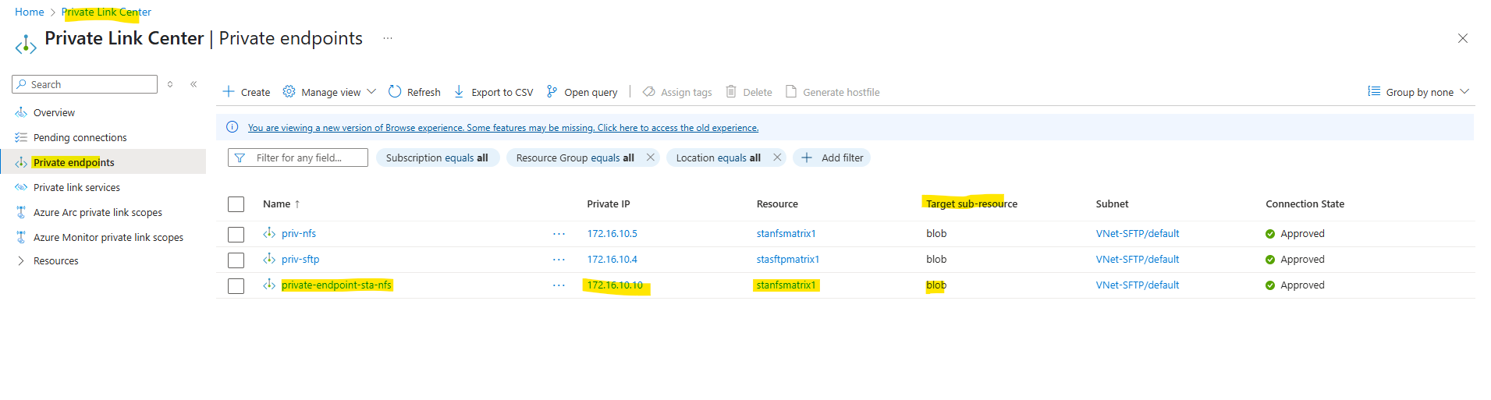Click the up/down expand toggle beside search
The height and width of the screenshot is (400, 1491).
tap(170, 84)
